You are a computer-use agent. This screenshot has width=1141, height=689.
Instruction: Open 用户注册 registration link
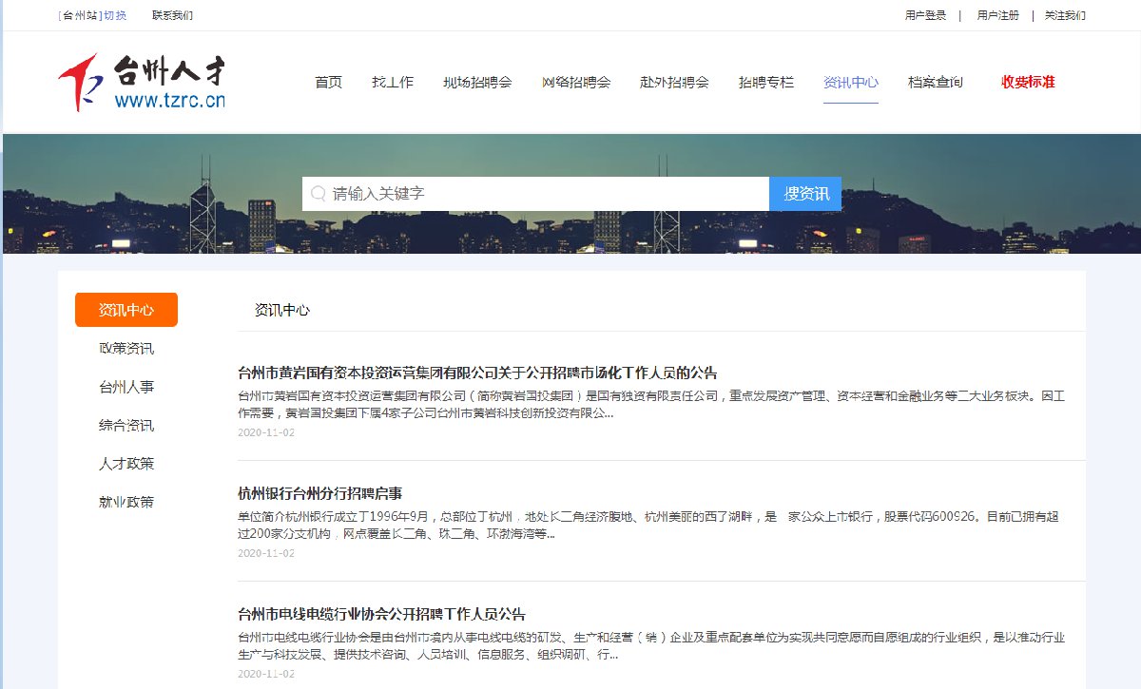(997, 15)
